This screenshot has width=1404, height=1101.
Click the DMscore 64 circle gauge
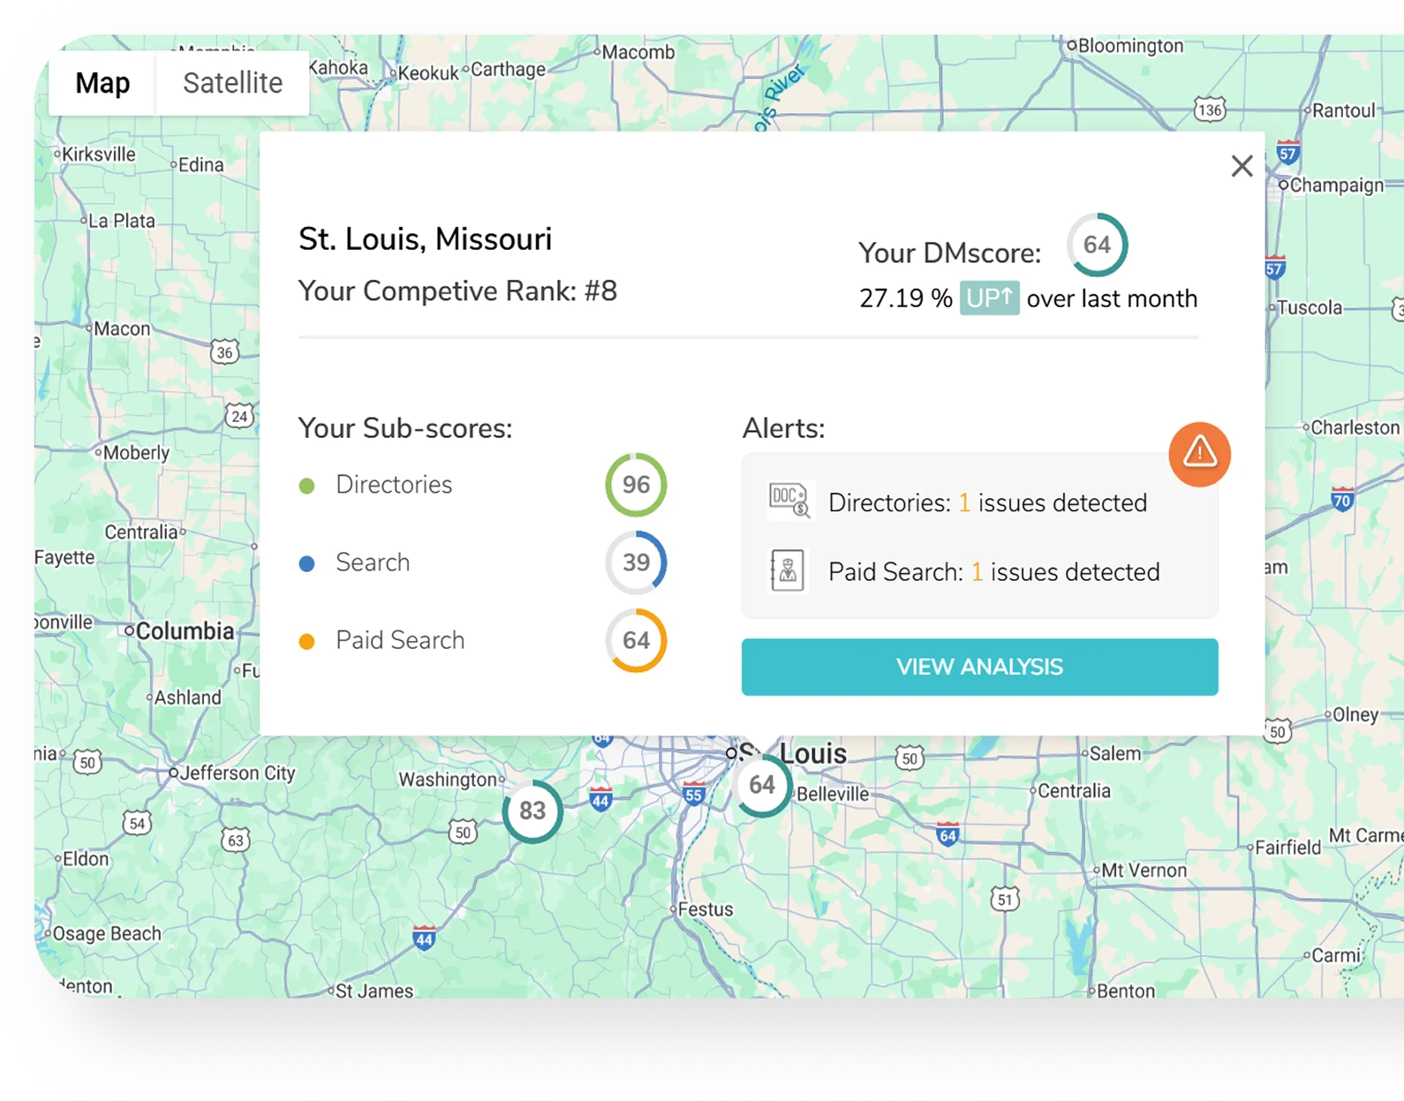coord(1097,245)
